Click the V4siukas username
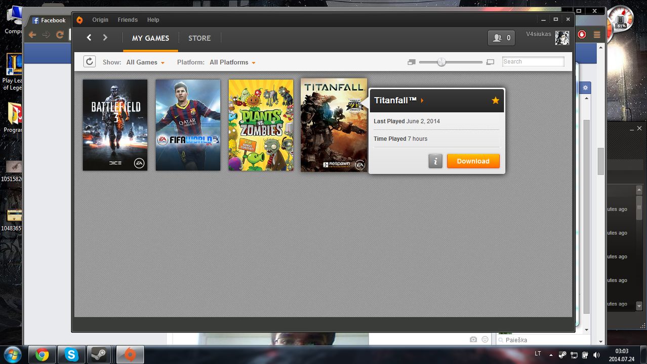The image size is (647, 364). pyautogui.click(x=539, y=34)
